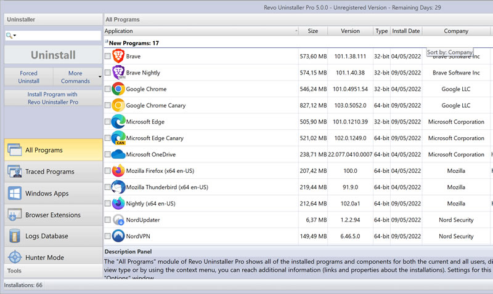Tick the Brave Nightly checkbox
The width and height of the screenshot is (493, 294).
pos(107,73)
